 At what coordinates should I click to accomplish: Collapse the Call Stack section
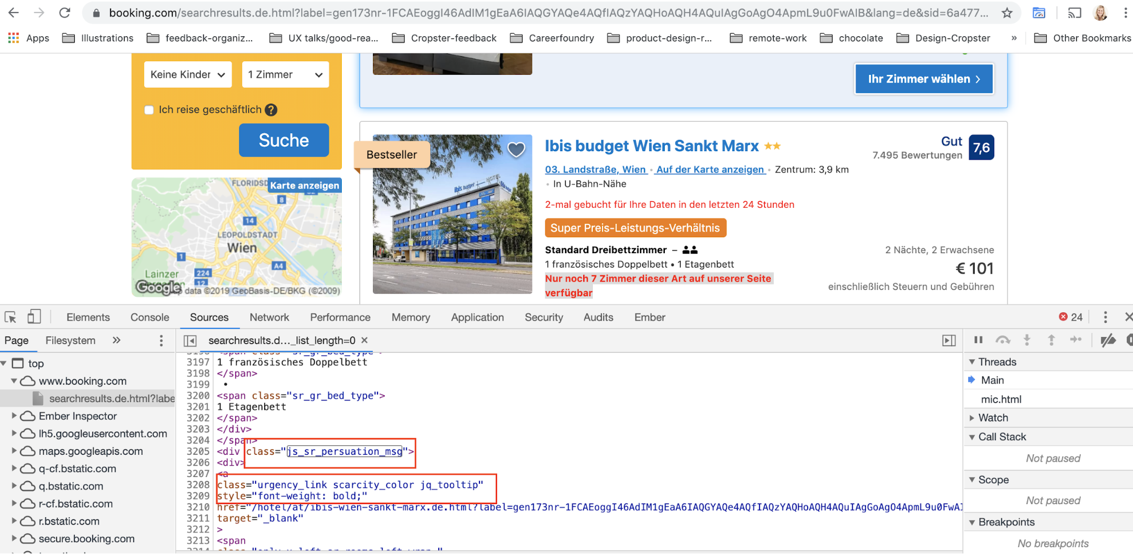[972, 437]
